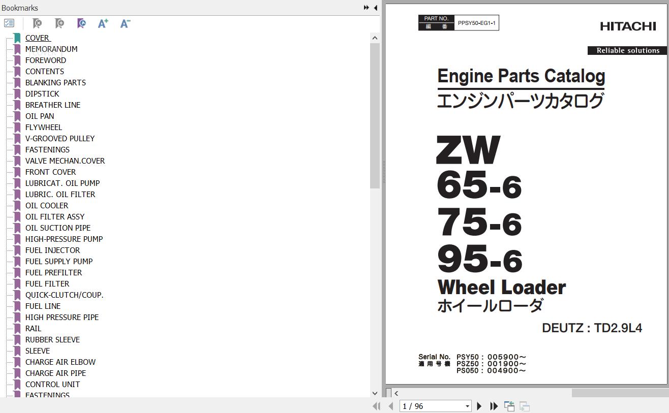
Task: Click the HITACHI logo on the cover
Action: (628, 26)
